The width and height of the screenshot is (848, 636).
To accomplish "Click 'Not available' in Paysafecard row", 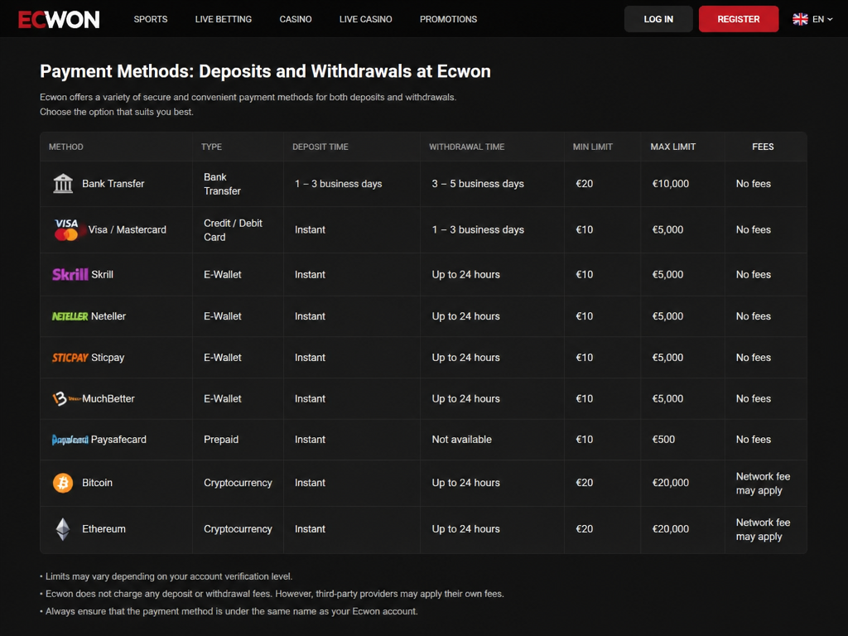I will (461, 440).
